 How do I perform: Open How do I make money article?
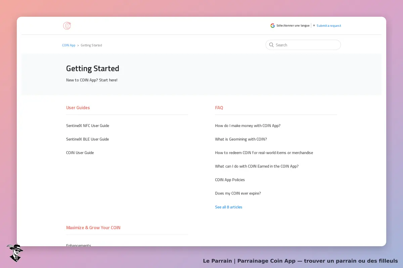point(248,126)
